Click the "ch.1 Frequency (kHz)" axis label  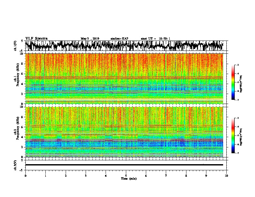[17, 75]
